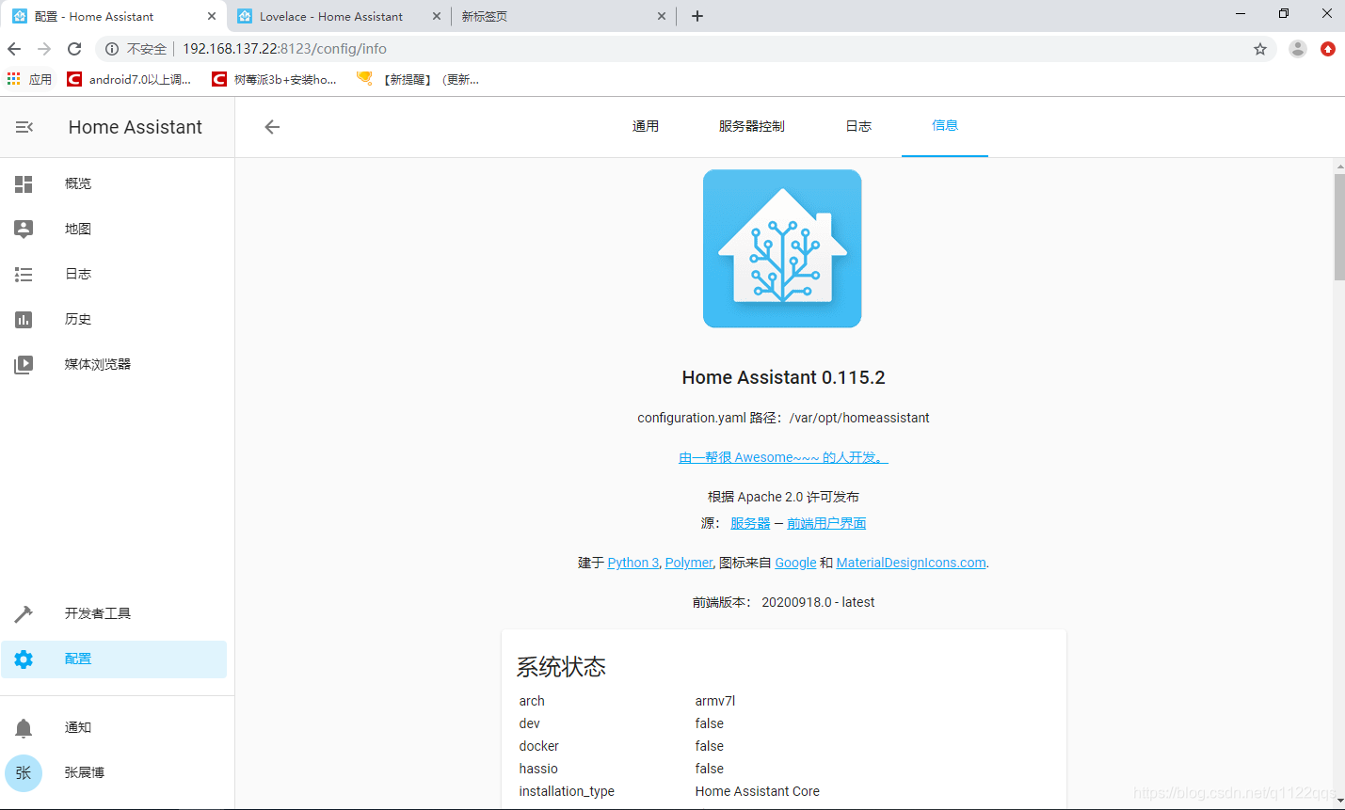Select the 信息 tab

(945, 126)
